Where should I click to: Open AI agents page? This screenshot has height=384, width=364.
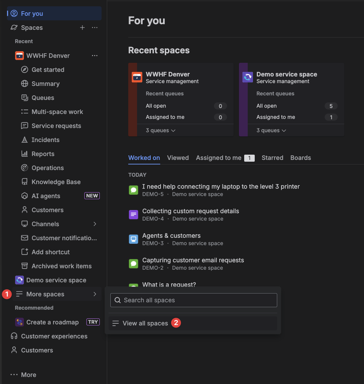[x=46, y=196]
